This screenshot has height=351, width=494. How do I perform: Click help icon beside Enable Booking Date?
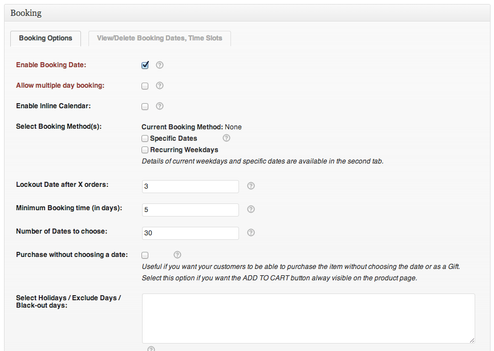160,65
